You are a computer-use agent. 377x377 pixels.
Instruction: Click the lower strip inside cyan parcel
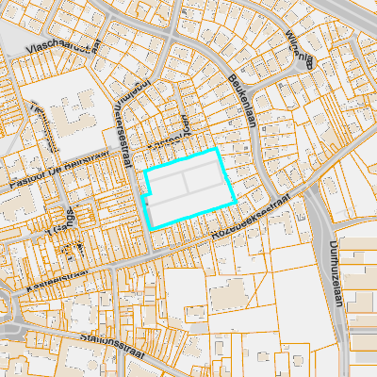[191, 210]
